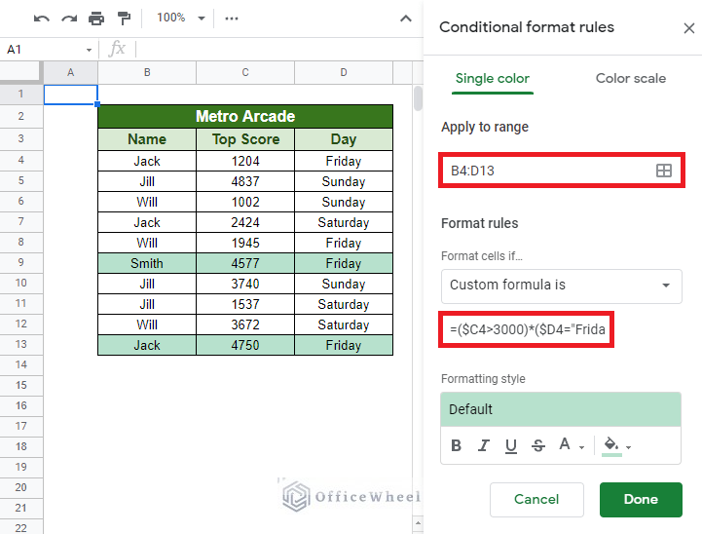Select the Name header cell
The height and width of the screenshot is (534, 702).
[x=147, y=139]
